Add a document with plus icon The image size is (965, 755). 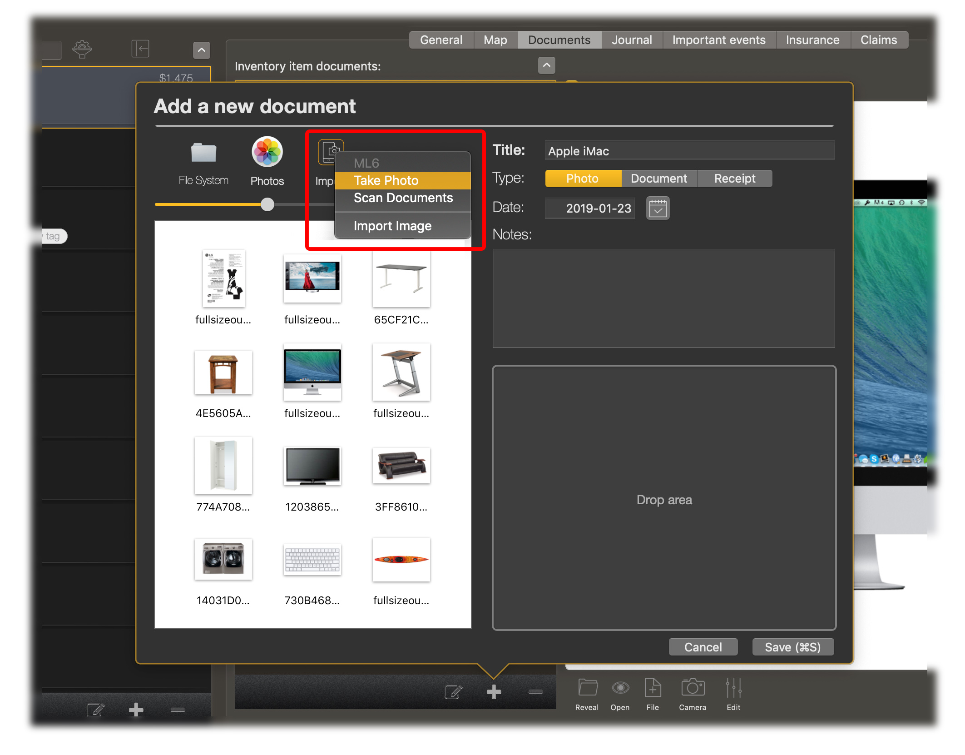tap(494, 692)
